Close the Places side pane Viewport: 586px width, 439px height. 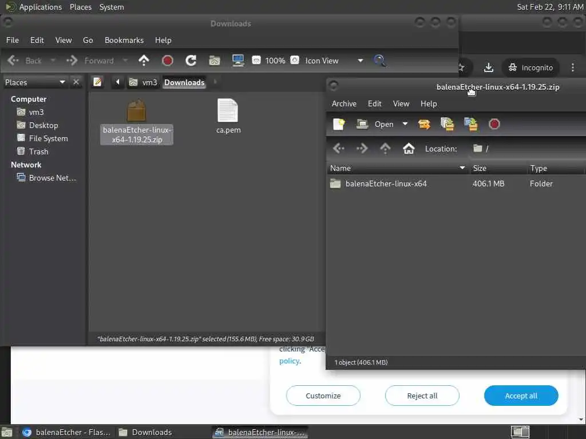pyautogui.click(x=76, y=82)
